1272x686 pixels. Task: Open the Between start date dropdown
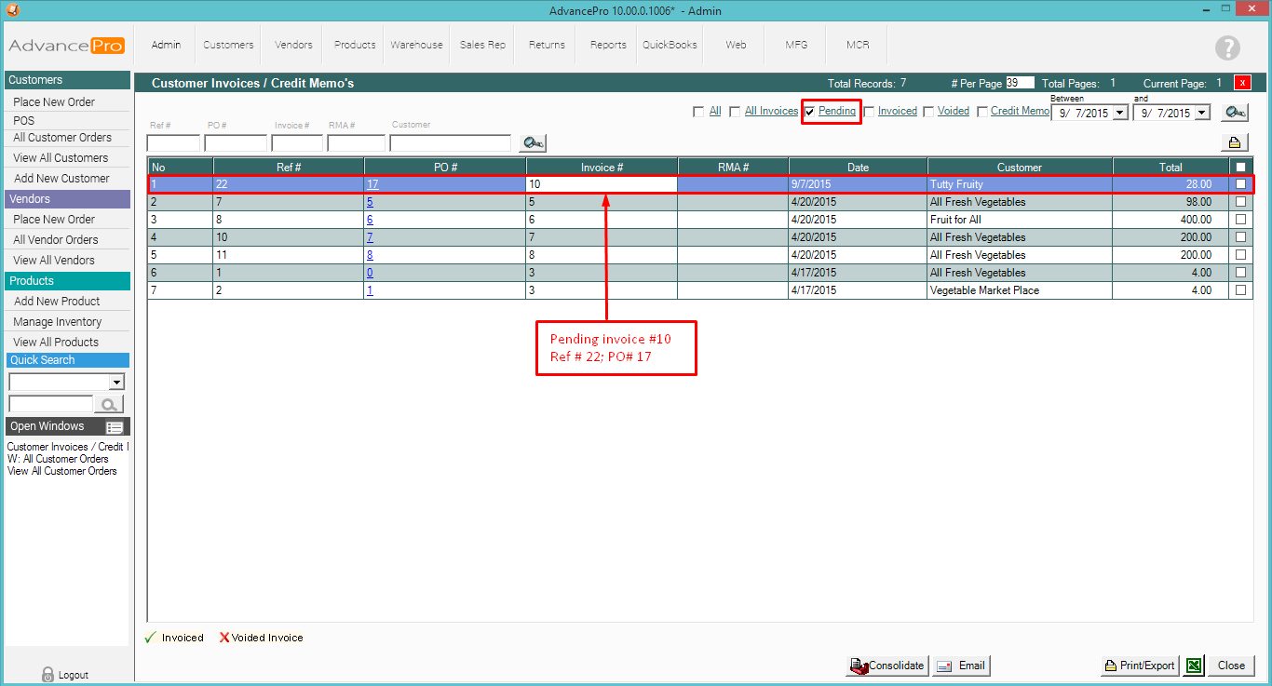tap(1120, 113)
